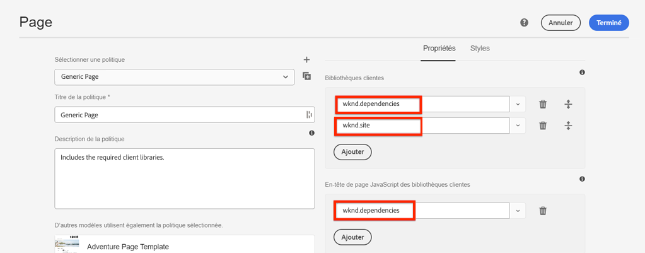Click the Annuler button
This screenshot has width=645, height=253.
(561, 23)
